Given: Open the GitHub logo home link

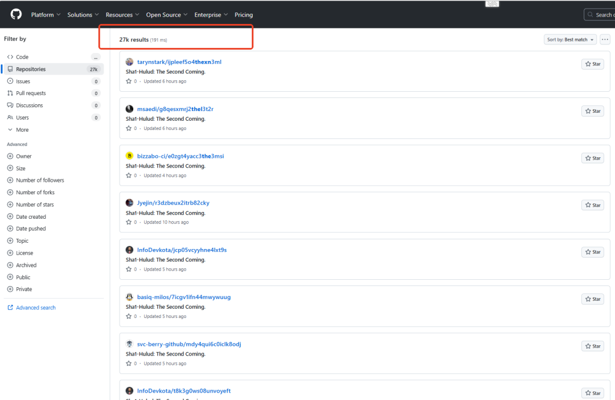Looking at the screenshot, I should [x=16, y=14].
